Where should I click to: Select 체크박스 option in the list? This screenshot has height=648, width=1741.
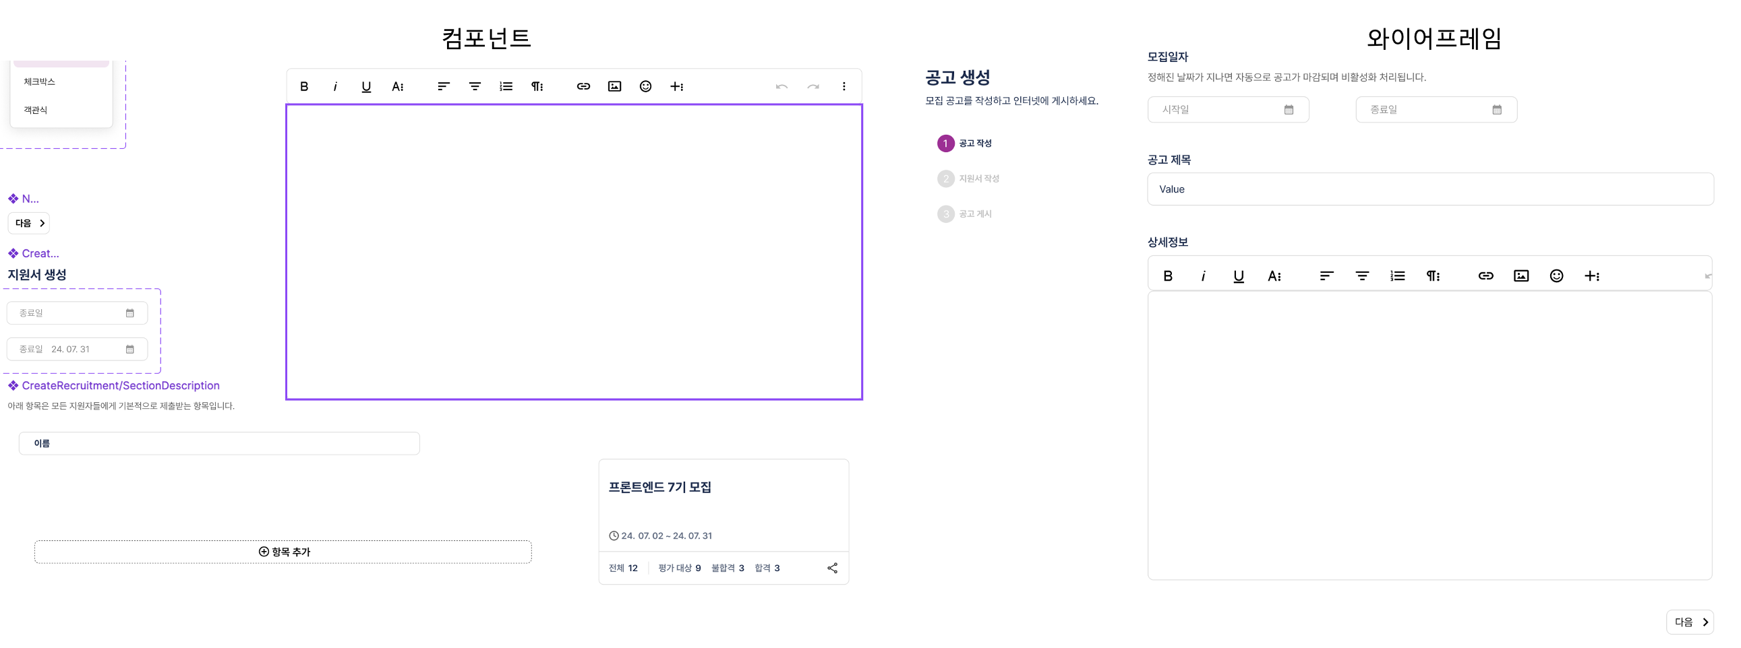click(x=40, y=82)
